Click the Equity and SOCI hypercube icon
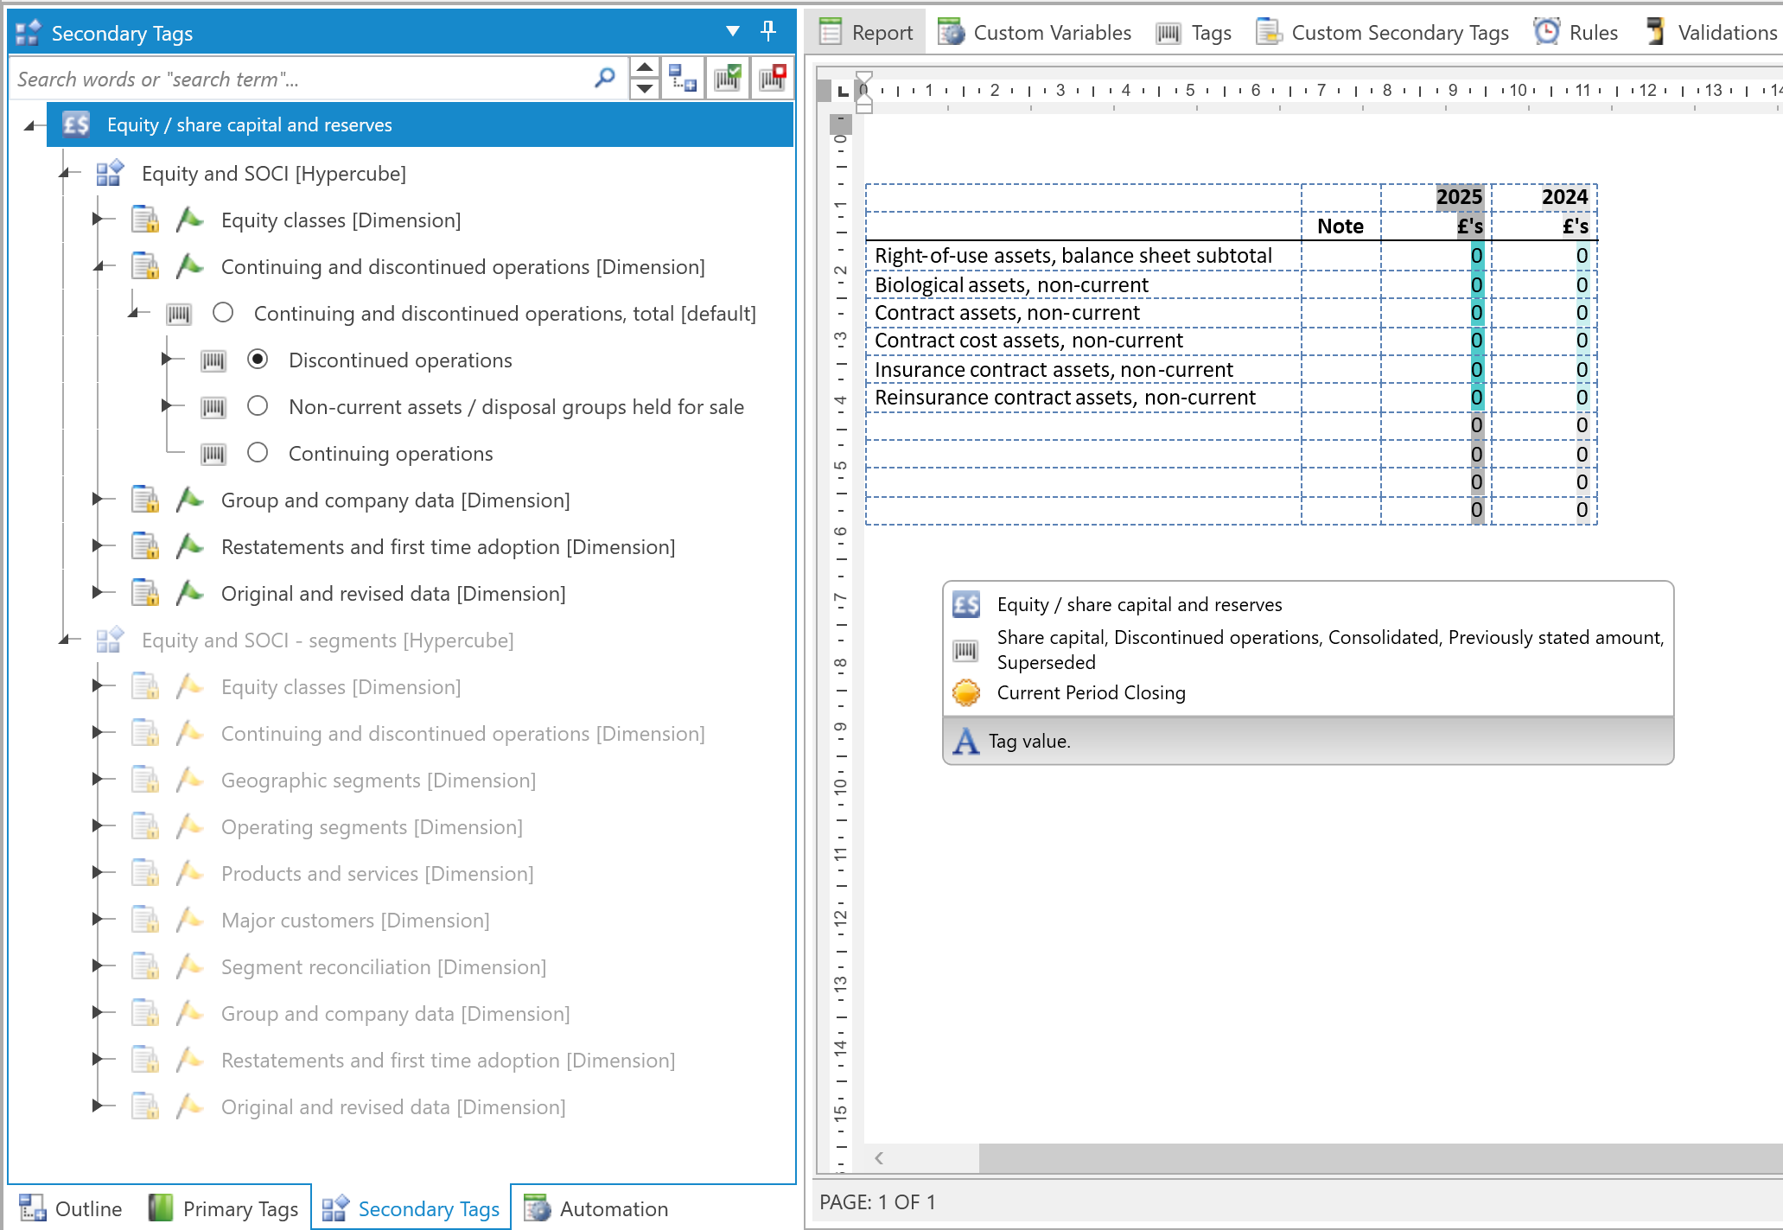This screenshot has height=1230, width=1783. [x=110, y=173]
